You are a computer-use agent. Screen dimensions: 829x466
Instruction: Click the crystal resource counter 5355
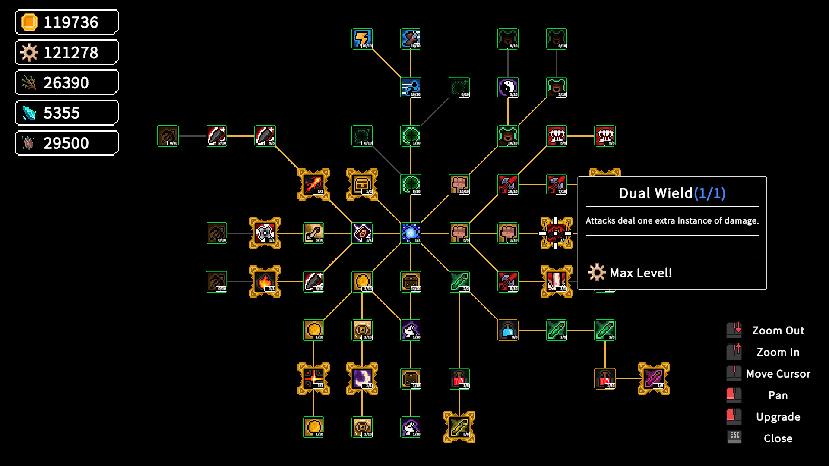(x=67, y=113)
